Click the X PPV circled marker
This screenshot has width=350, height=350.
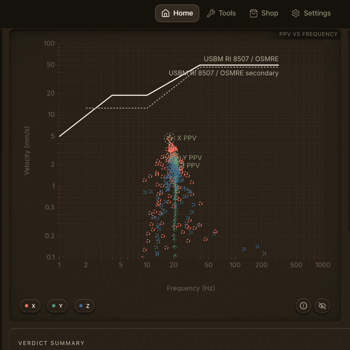tap(169, 138)
